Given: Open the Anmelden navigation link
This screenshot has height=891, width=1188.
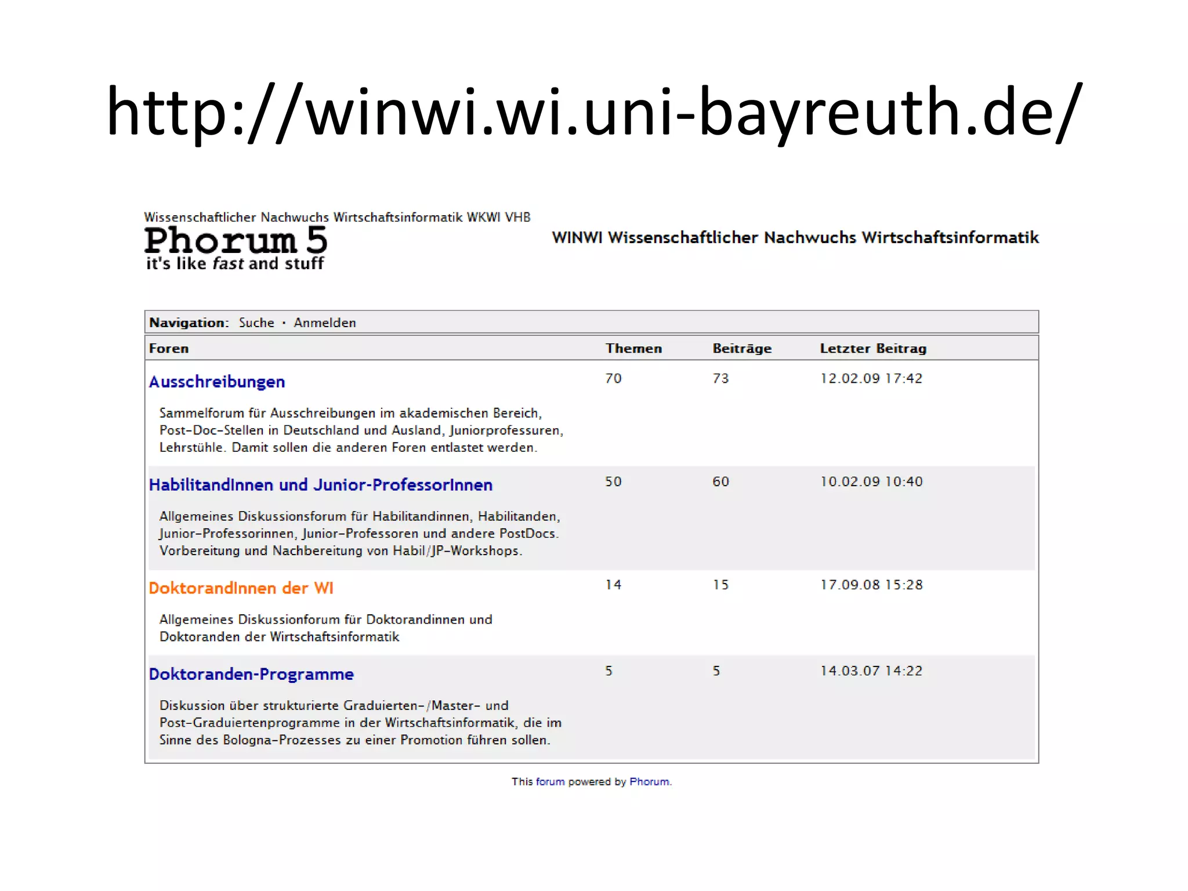Looking at the screenshot, I should 325,323.
